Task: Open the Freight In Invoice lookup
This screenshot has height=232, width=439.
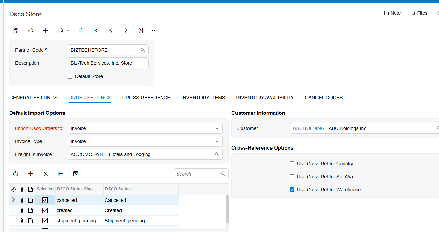Action: (x=217, y=154)
